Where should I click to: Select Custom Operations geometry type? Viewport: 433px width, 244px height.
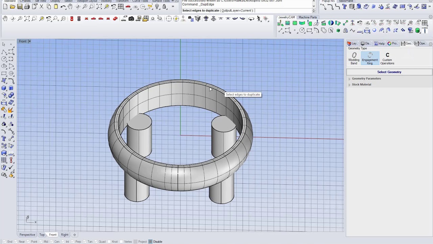387,58
